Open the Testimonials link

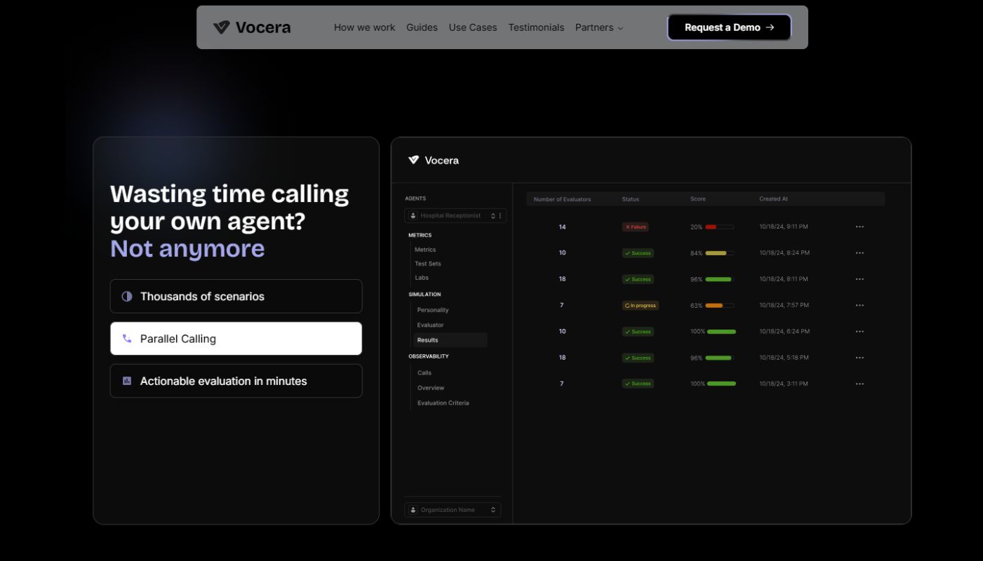click(536, 27)
